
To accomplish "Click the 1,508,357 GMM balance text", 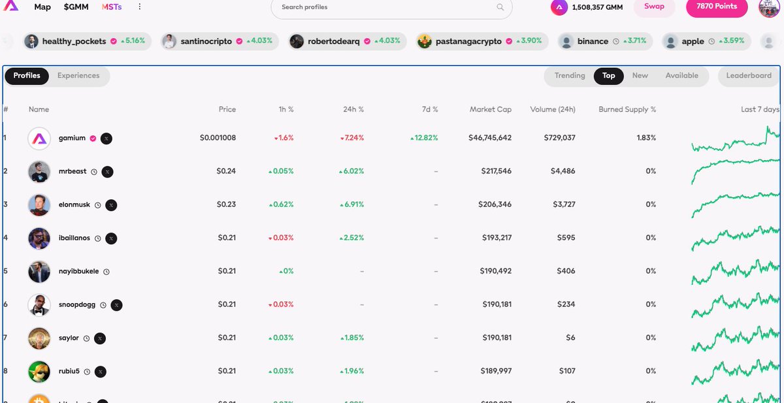I will [598, 7].
